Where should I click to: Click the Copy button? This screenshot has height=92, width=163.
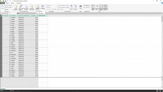6,9
